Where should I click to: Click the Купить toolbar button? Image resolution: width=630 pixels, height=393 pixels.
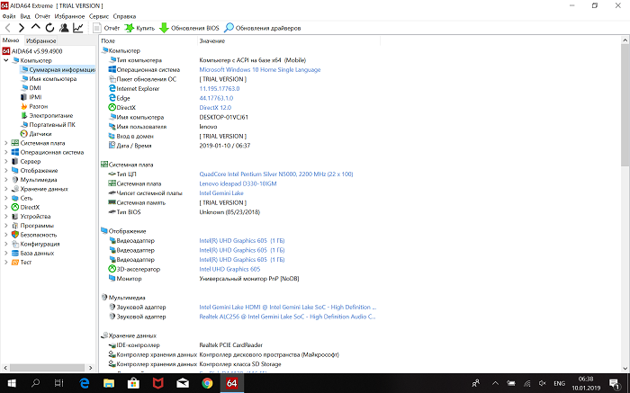pyautogui.click(x=139, y=28)
